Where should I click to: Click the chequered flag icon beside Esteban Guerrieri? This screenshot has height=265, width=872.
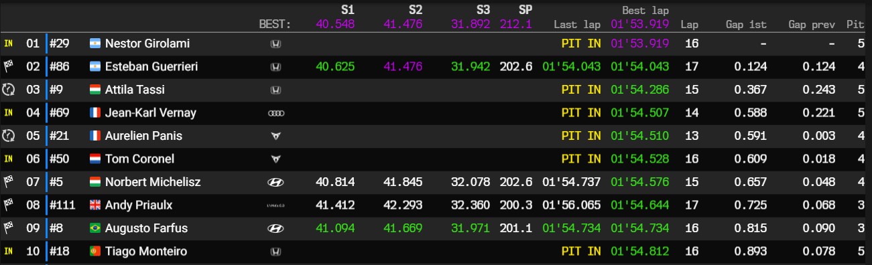(9, 66)
